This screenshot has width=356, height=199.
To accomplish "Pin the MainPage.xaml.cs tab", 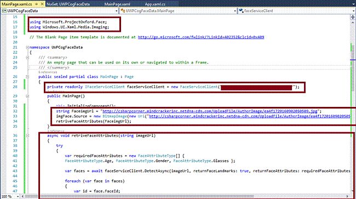I will click(x=37, y=4).
